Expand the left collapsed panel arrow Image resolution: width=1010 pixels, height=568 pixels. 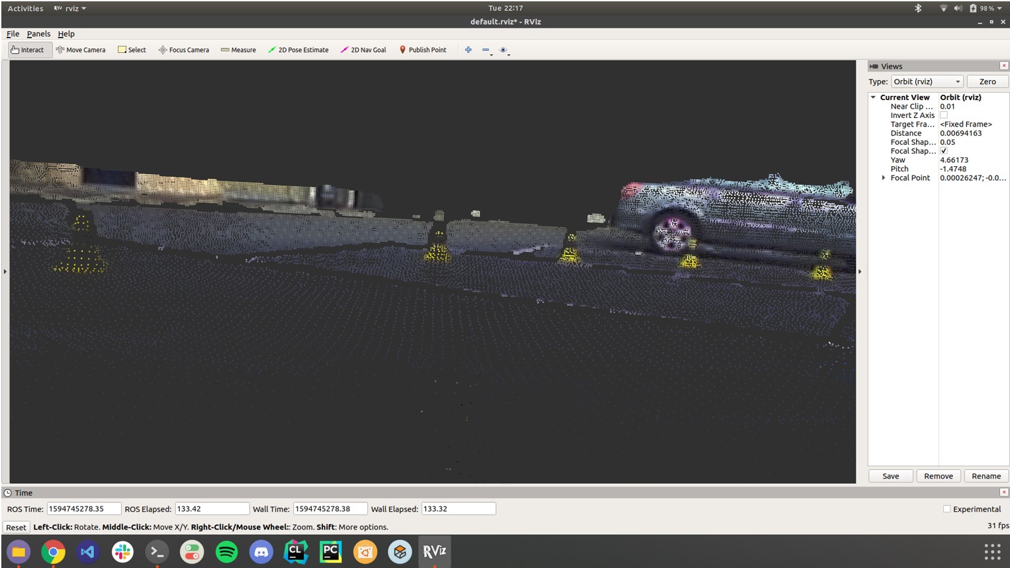(x=5, y=271)
